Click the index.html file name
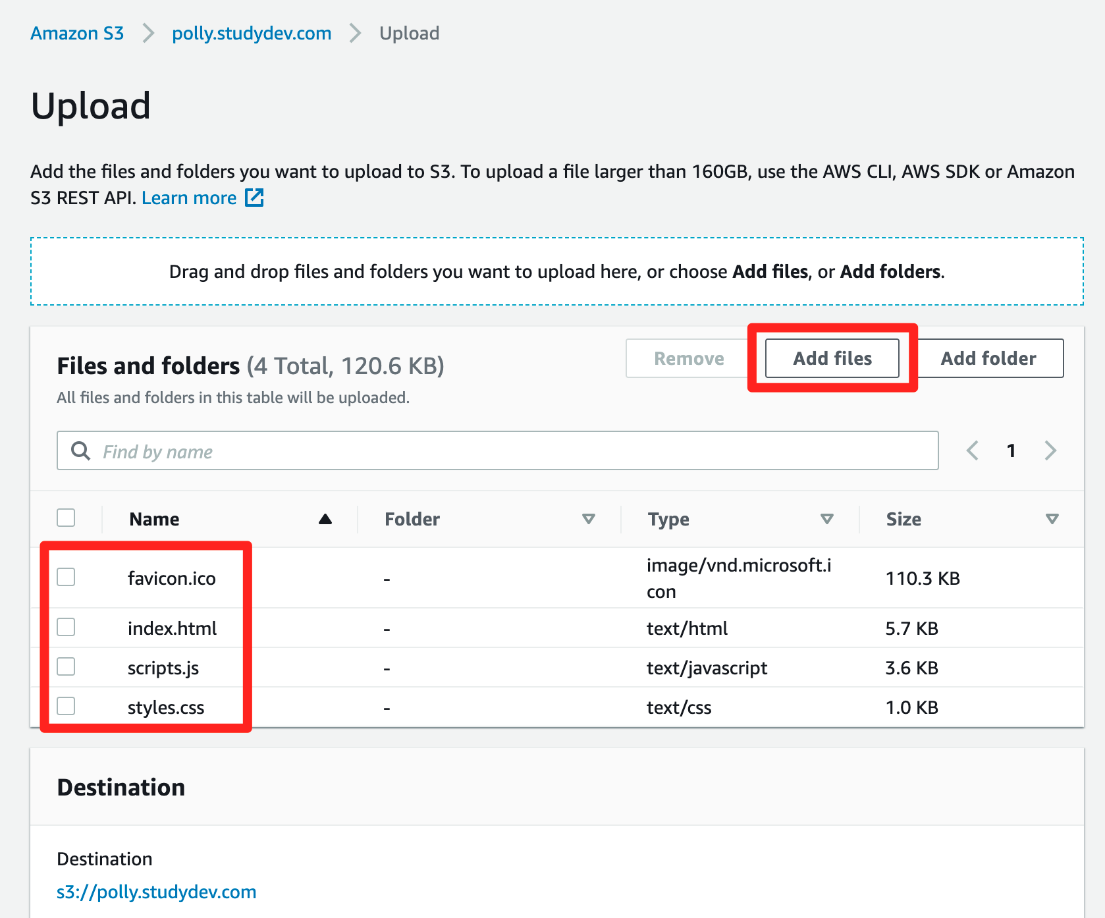Viewport: 1105px width, 918px height. tap(173, 628)
